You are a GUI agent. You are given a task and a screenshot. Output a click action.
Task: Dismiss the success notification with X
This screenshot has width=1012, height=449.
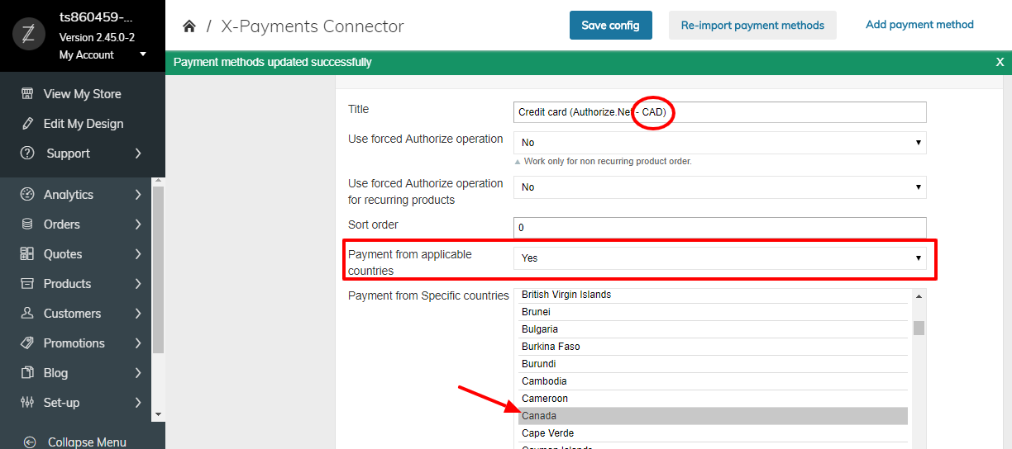point(1000,62)
